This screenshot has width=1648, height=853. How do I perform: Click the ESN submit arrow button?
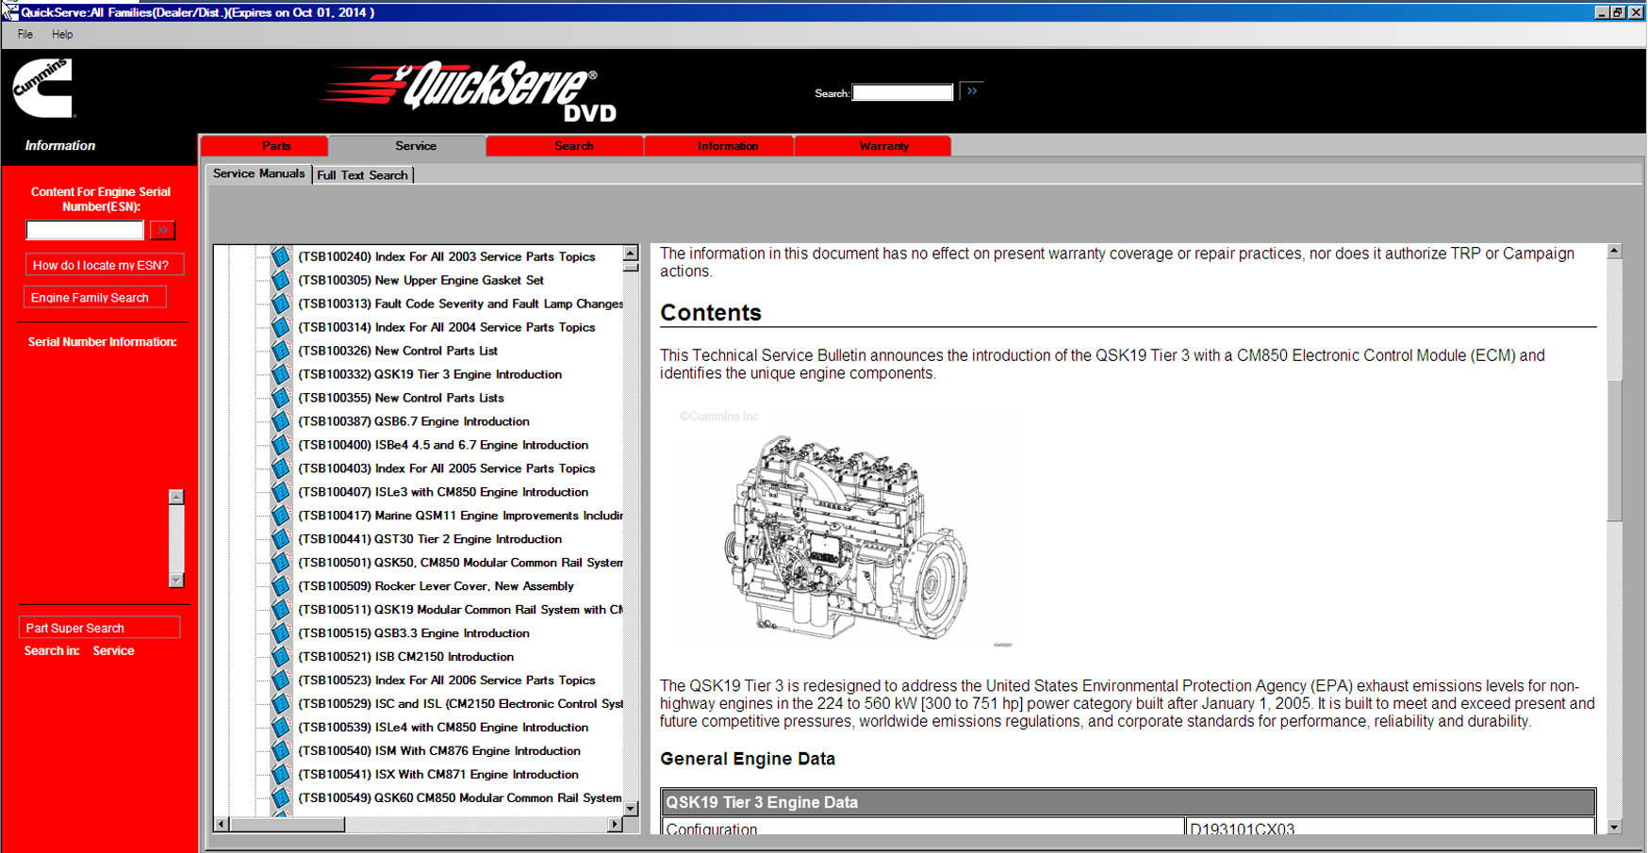tap(162, 230)
